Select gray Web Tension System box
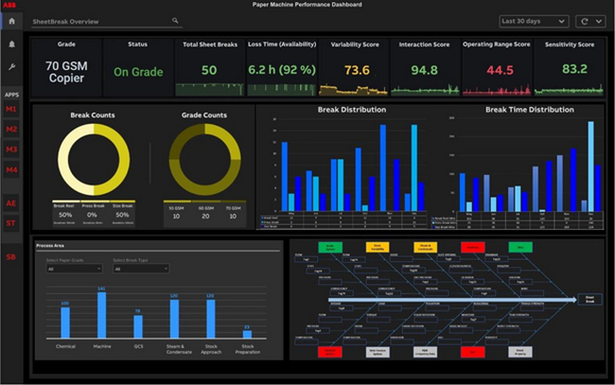 point(378,352)
